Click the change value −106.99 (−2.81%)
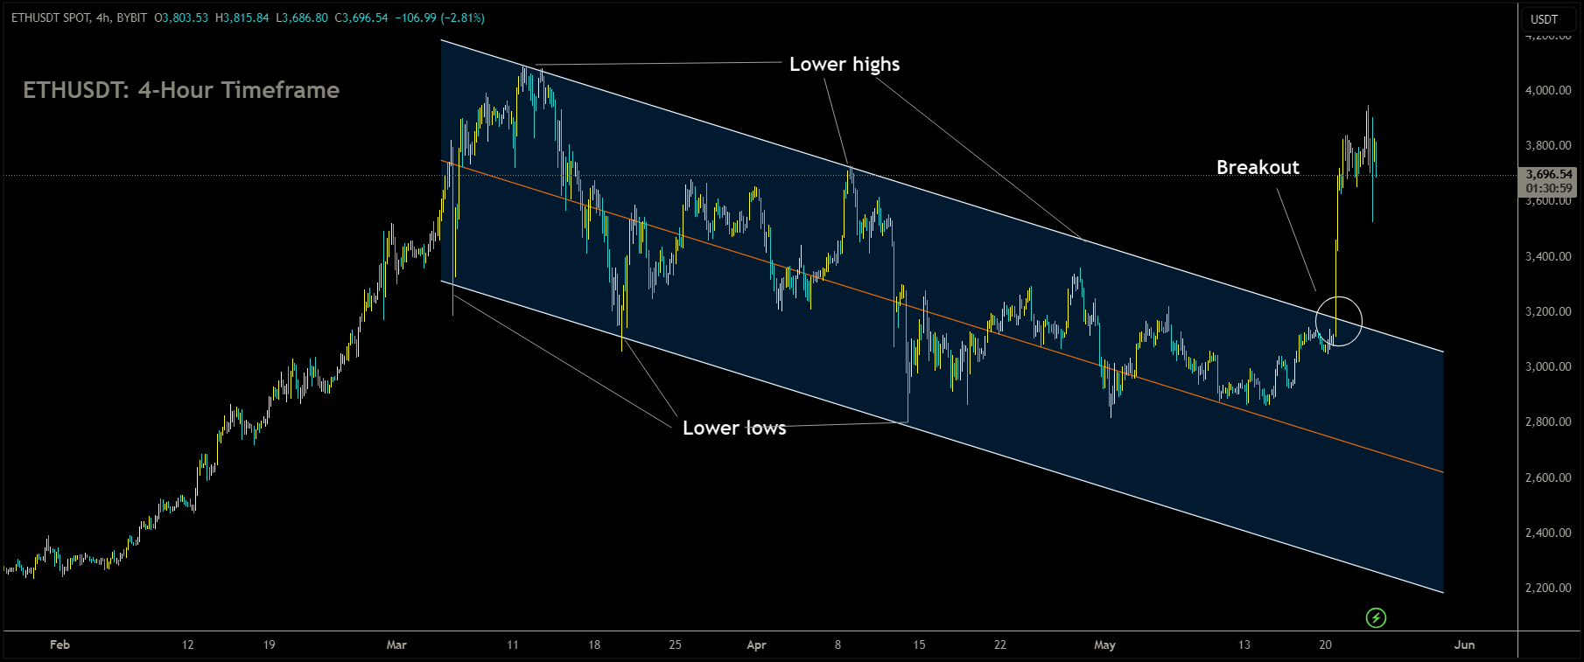1584x662 pixels. tap(439, 17)
